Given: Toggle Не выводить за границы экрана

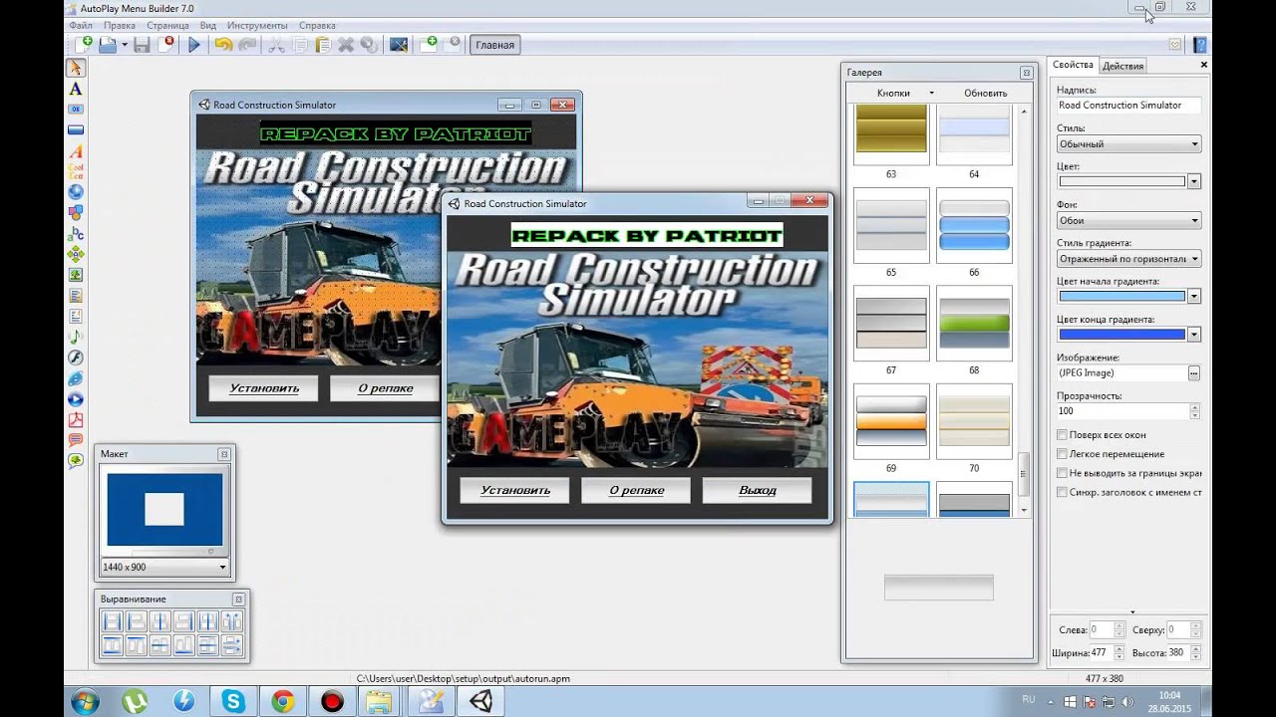Looking at the screenshot, I should (1062, 473).
